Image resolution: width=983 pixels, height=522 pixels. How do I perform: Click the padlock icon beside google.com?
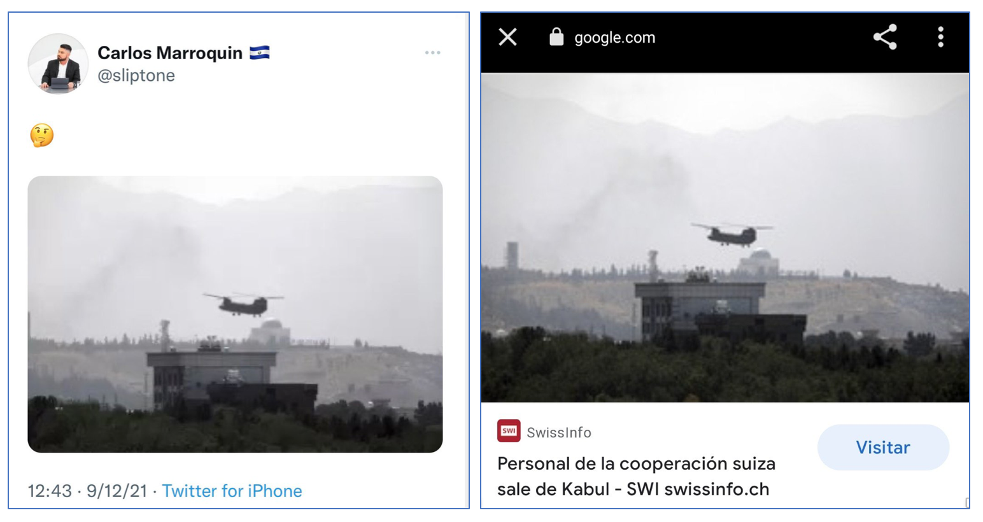pos(556,37)
